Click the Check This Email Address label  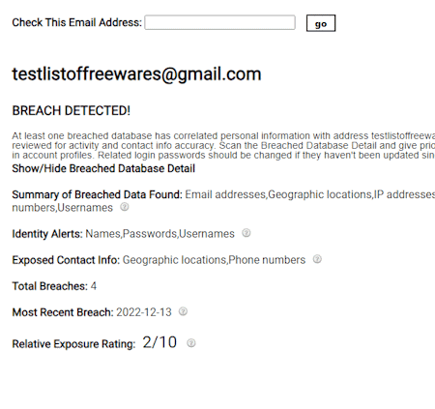[76, 22]
